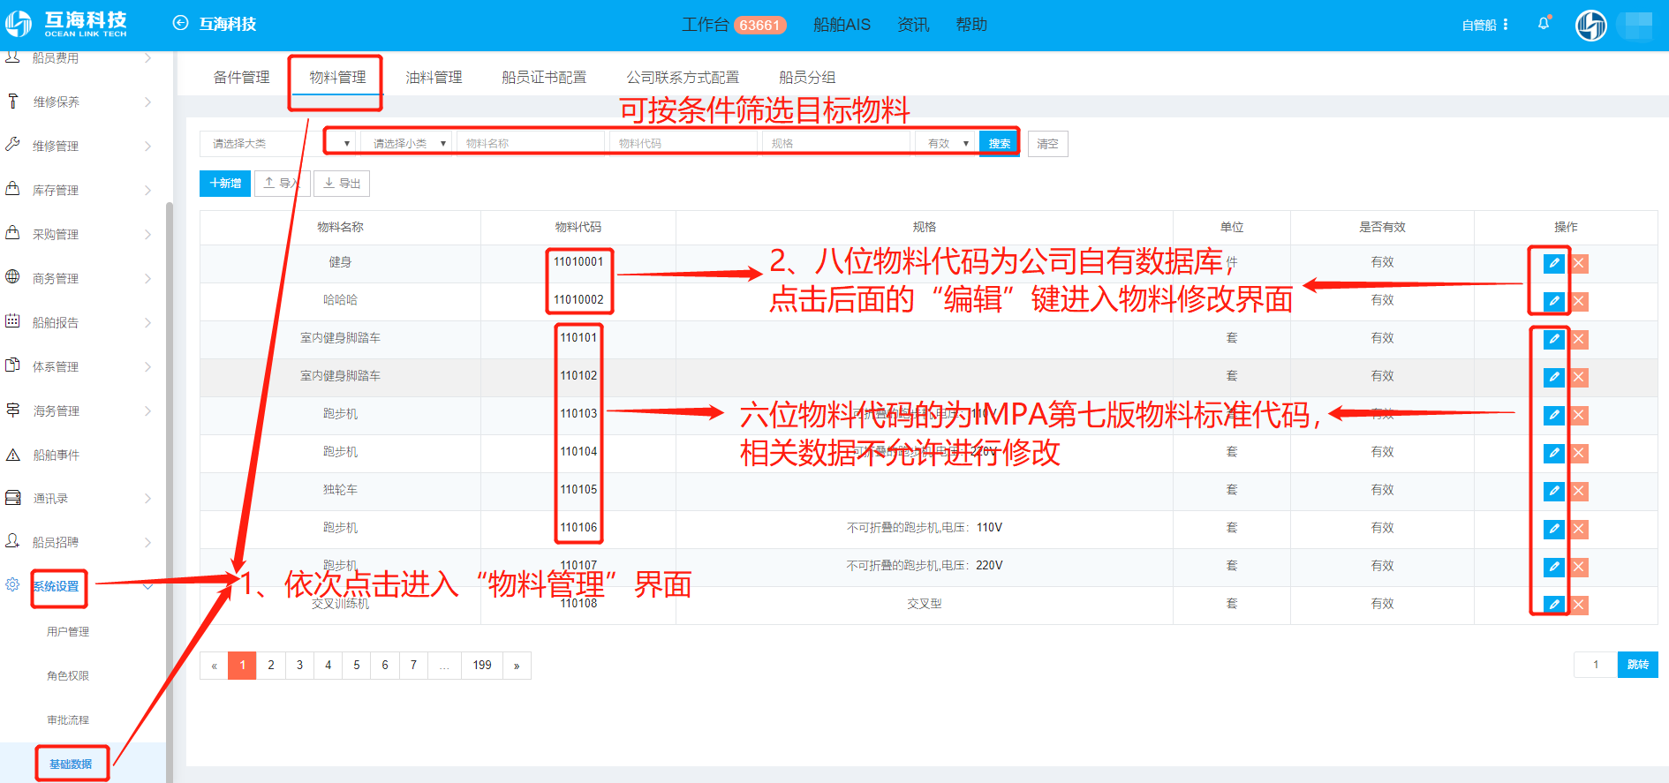
Task: Go to last page 199
Action: coord(482,666)
